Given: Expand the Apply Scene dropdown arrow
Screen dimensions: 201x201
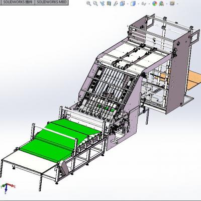Looking at the screenshot, I should coord(167,4).
